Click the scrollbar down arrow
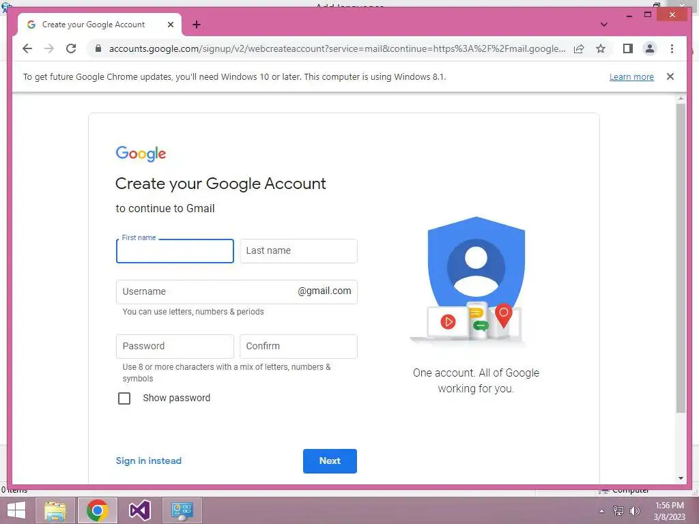Image resolution: width=699 pixels, height=524 pixels. coord(681,478)
